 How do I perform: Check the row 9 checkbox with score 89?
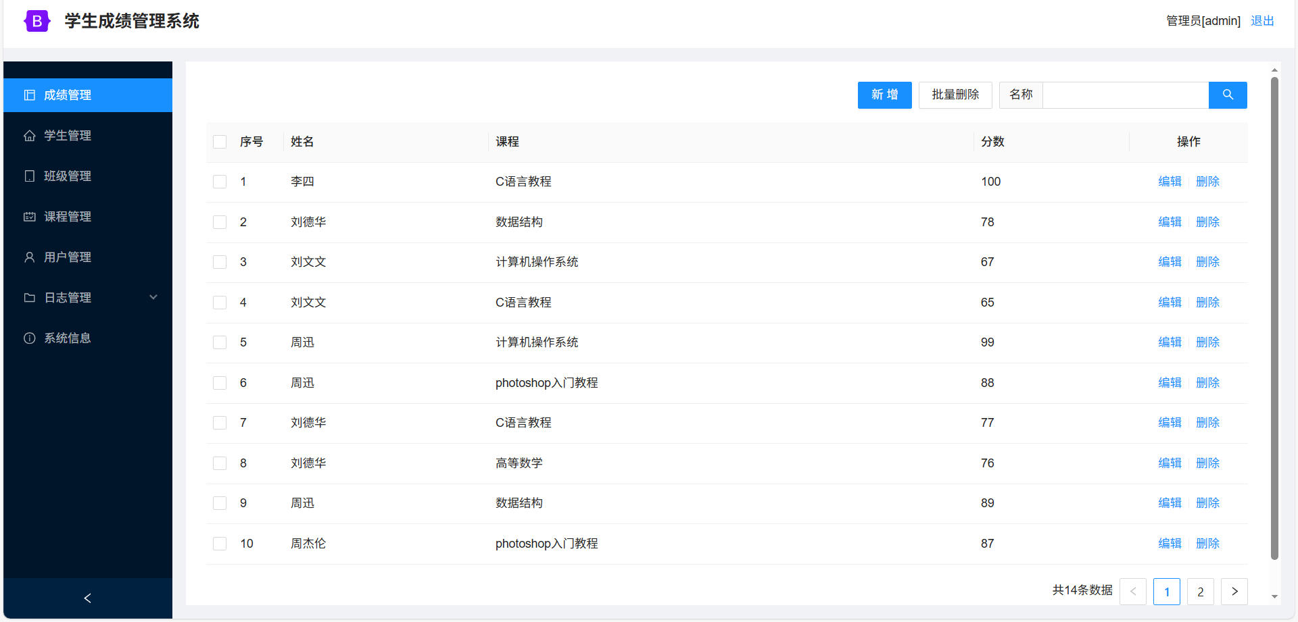click(x=220, y=503)
